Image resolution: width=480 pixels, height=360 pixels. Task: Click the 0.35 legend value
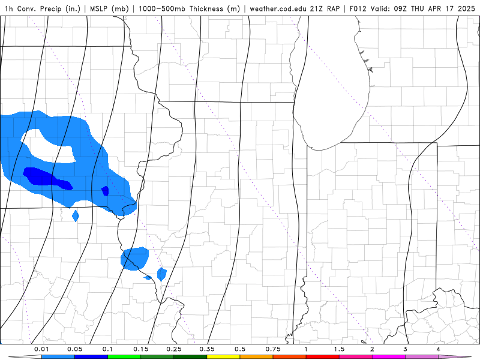(207, 349)
